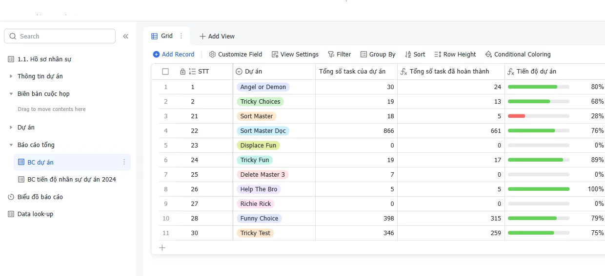Click the red progress bar for Sort Master

click(516, 116)
